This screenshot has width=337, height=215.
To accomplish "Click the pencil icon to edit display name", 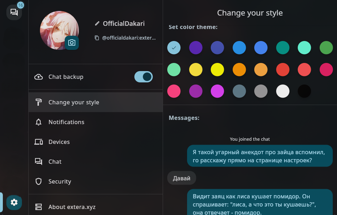I will (97, 24).
